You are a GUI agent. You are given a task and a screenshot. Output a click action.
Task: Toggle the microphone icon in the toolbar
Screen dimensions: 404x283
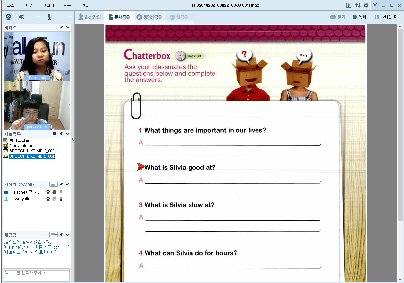click(49, 17)
